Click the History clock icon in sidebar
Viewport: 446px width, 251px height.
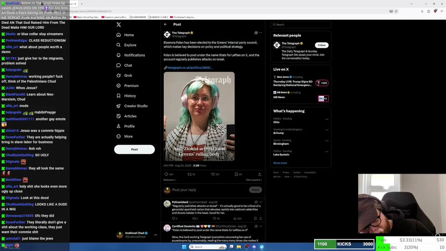click(118, 96)
